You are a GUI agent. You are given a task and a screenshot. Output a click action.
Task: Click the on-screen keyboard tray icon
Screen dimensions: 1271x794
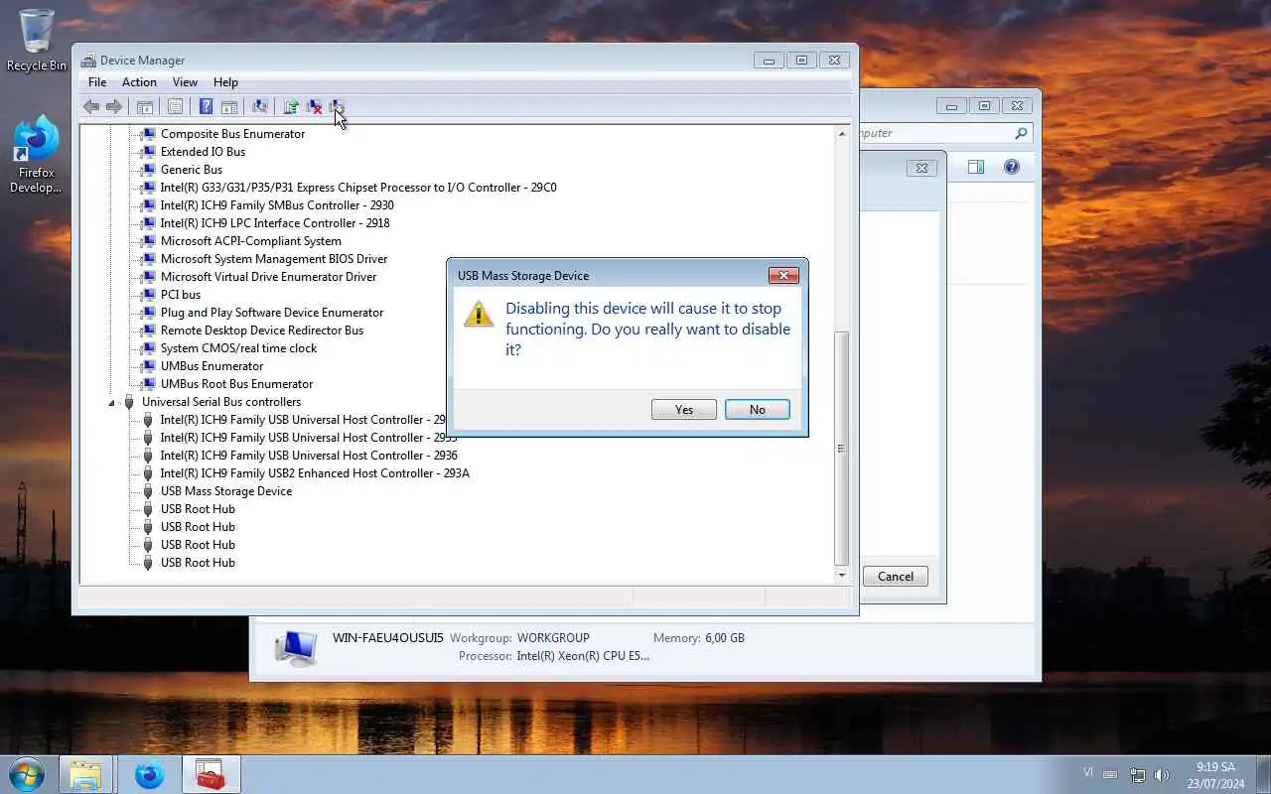1110,775
